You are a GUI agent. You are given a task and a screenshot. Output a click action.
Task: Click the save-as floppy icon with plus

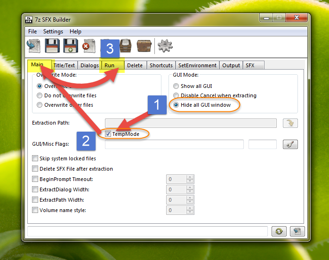pyautogui.click(x=71, y=46)
